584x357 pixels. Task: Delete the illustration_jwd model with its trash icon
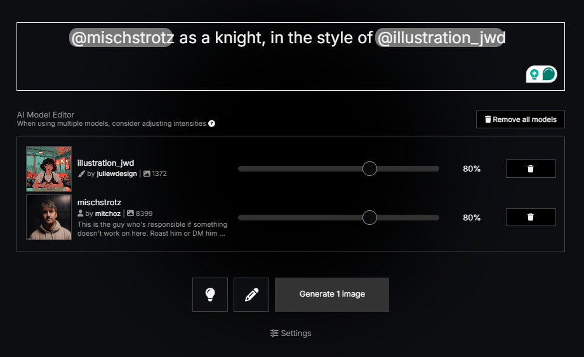[531, 169]
